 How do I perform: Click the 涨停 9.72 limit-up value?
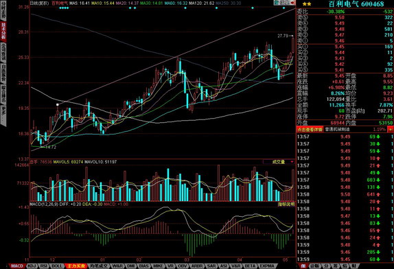pos(339,117)
